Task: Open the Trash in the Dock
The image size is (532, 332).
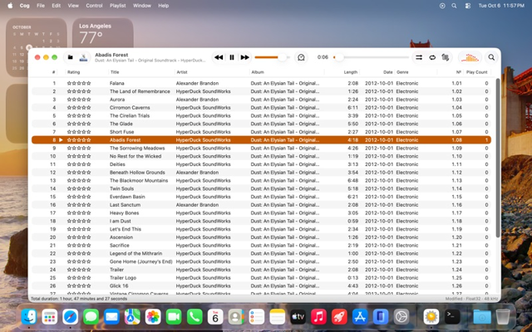Action: (502, 317)
